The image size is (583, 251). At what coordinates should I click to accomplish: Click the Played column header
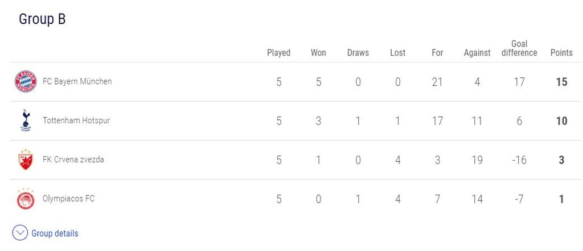pos(278,53)
